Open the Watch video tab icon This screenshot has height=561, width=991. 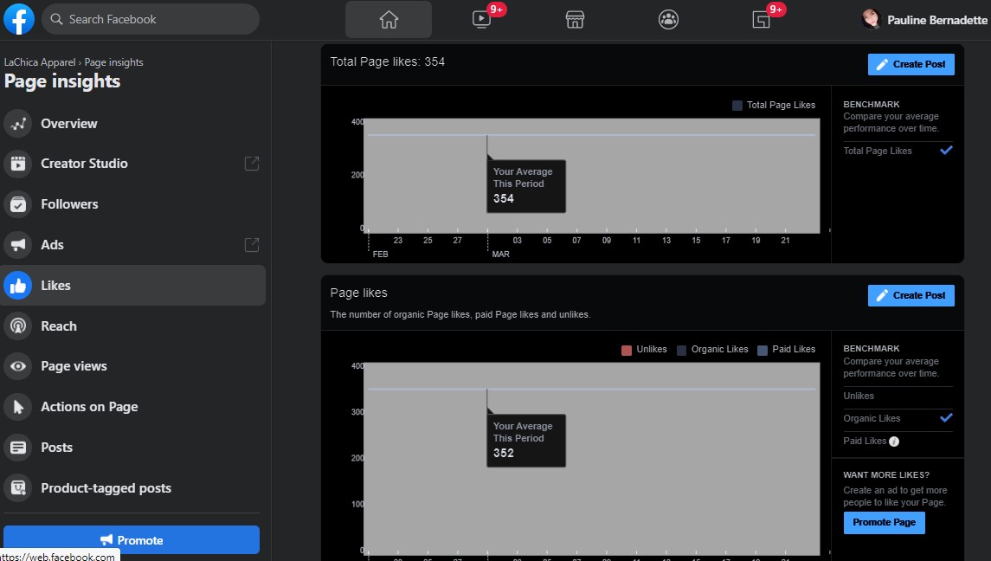(481, 20)
